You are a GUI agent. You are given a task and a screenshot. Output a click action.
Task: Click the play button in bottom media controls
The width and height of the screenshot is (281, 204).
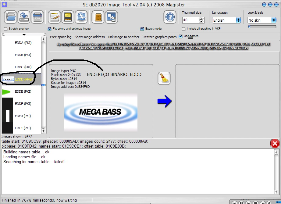[x=248, y=203]
